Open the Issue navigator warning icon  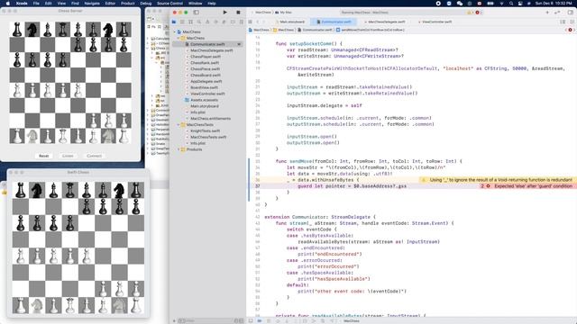pyautogui.click(x=207, y=22)
